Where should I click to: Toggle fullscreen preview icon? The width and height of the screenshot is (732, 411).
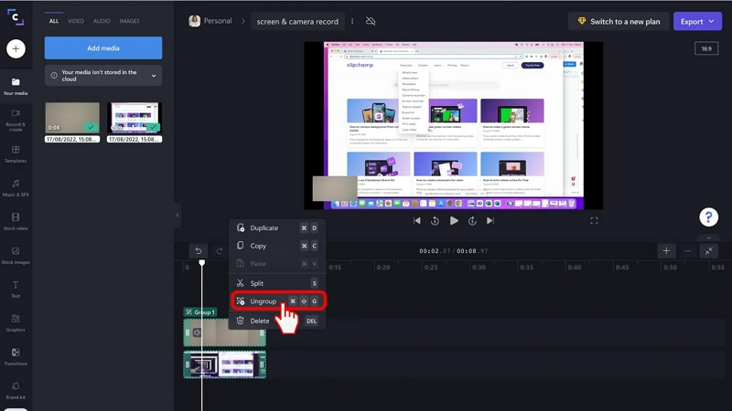pos(594,221)
